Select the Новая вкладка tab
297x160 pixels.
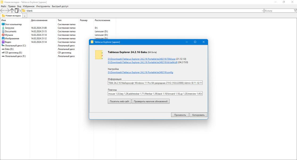pyautogui.click(x=11, y=16)
